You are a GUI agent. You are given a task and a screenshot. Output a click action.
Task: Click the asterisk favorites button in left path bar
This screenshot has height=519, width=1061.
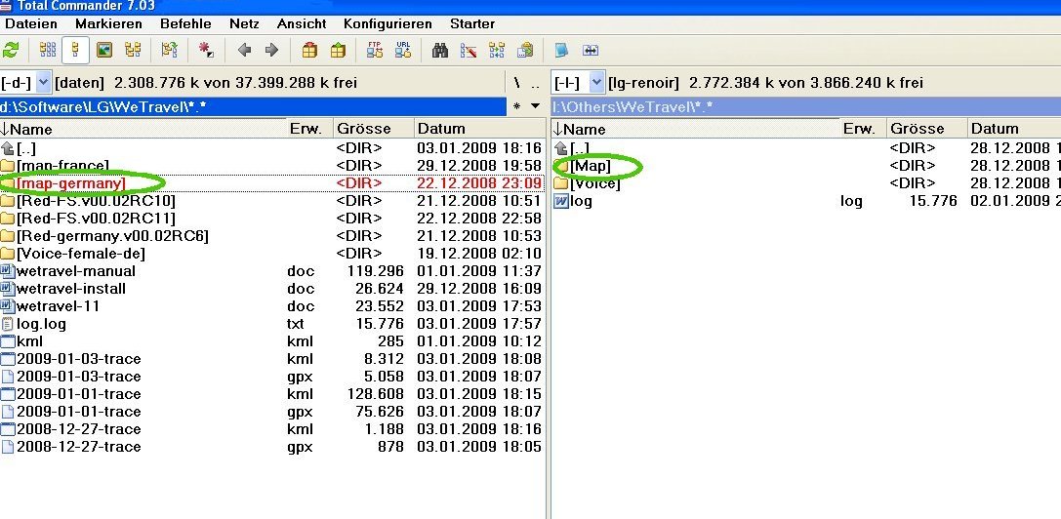(517, 106)
